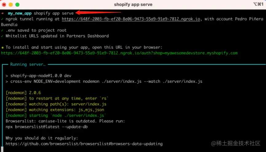
Task: Minimize the terminal with the yellow button
Action: tap(11, 5)
